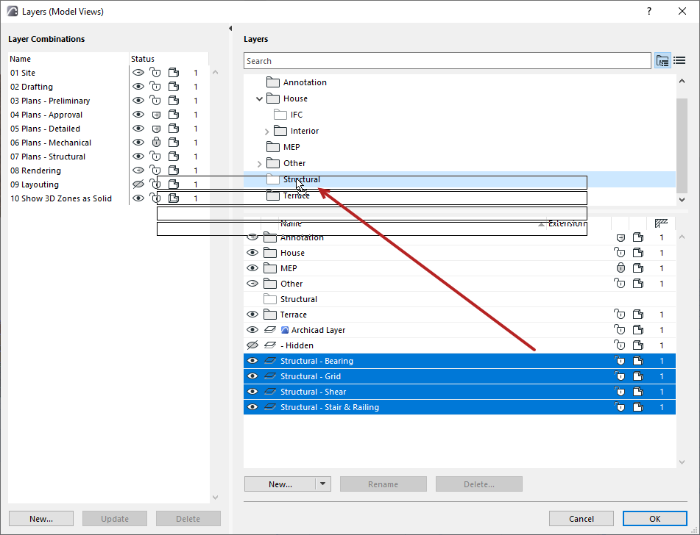The width and height of the screenshot is (700, 535).
Task: Click the Cancel button
Action: [581, 519]
